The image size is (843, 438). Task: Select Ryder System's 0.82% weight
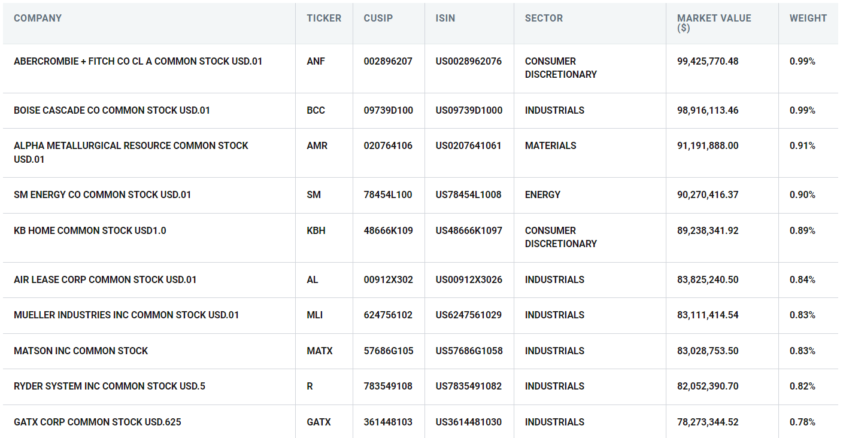(802, 387)
